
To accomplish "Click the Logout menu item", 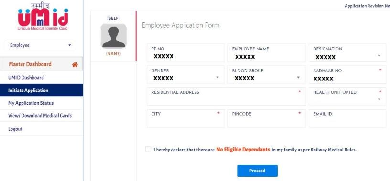I will [41, 129].
